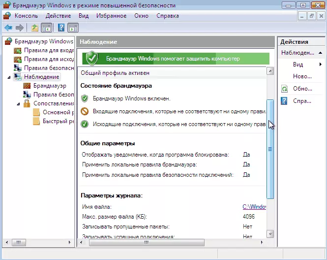
Task: Collapse the Наблюдение tree node
Action: 9,77
